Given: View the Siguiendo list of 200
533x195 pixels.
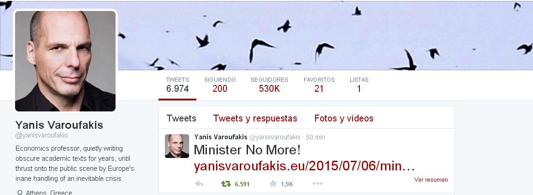Looking at the screenshot, I should pyautogui.click(x=220, y=85).
